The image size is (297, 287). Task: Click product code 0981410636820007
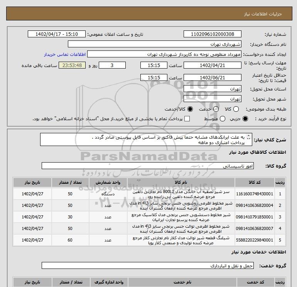tap(255, 228)
